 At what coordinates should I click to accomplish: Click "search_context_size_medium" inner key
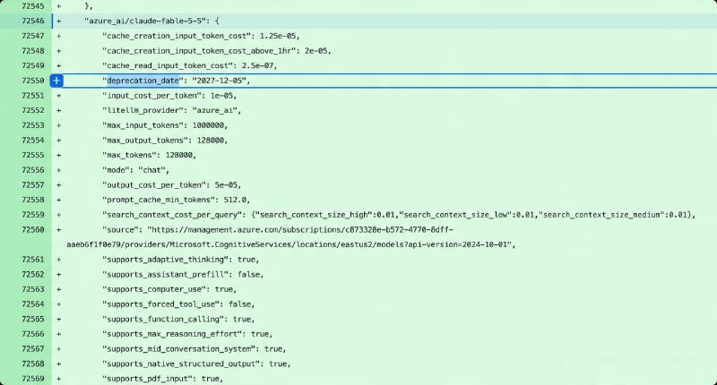(x=601, y=215)
